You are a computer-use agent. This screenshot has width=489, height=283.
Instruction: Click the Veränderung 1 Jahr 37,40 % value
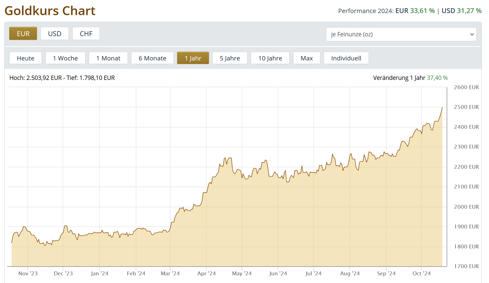[x=410, y=78]
